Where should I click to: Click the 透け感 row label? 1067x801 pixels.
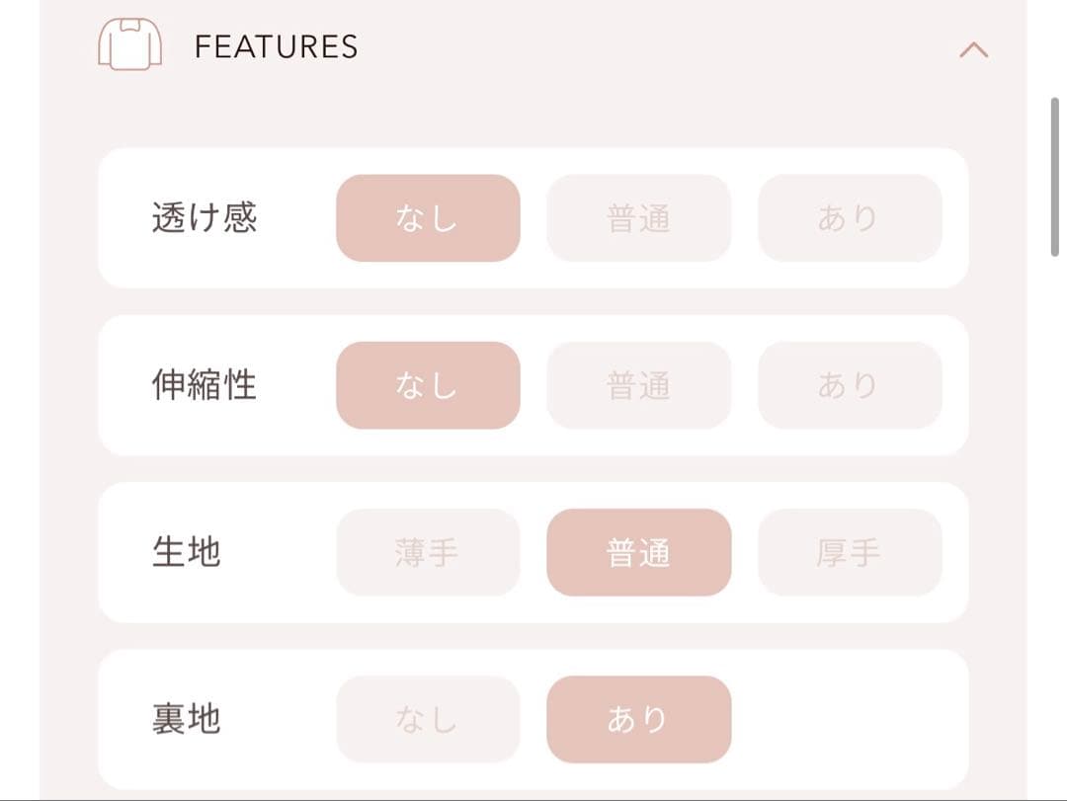(204, 218)
